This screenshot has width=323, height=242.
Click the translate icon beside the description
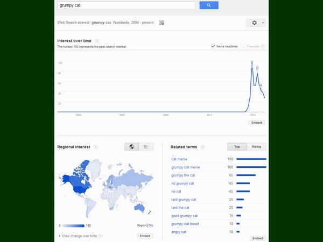click(161, 23)
